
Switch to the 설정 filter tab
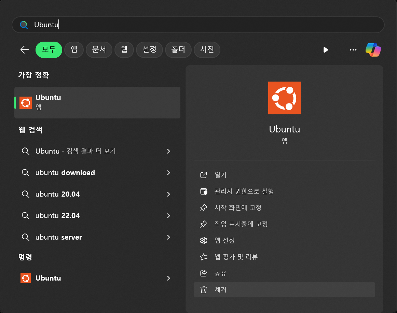(149, 49)
